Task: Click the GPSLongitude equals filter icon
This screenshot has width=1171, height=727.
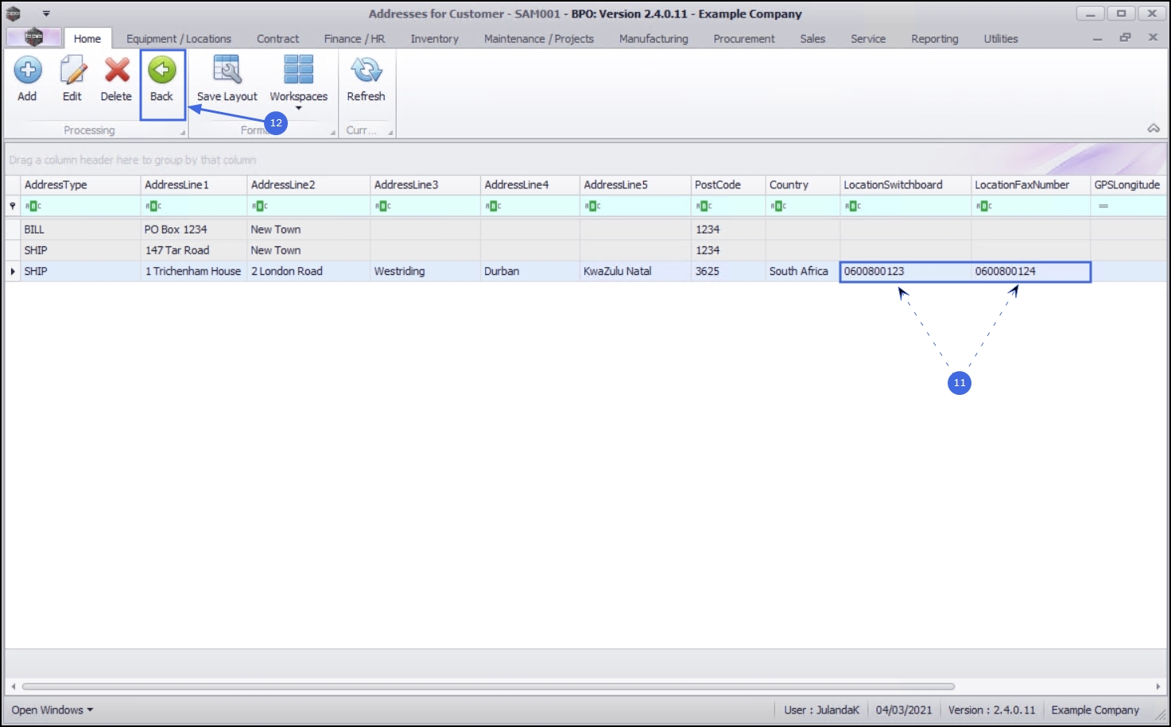Action: [1103, 206]
